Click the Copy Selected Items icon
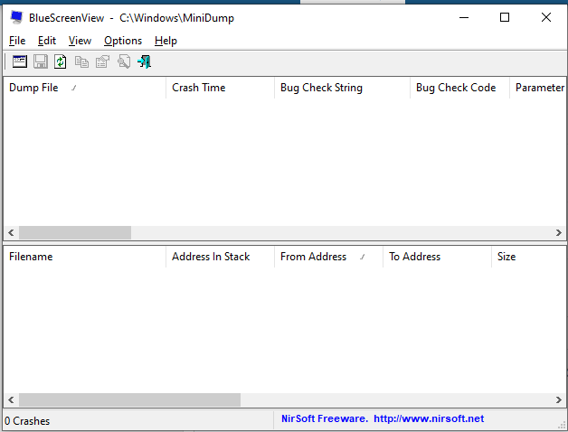The width and height of the screenshot is (568, 432). (x=81, y=62)
